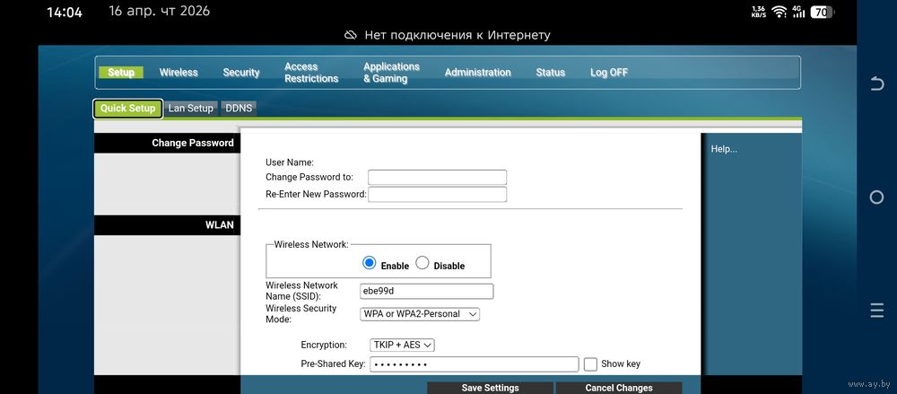Switch to the Security tab
Image resolution: width=897 pixels, height=394 pixels.
click(241, 73)
